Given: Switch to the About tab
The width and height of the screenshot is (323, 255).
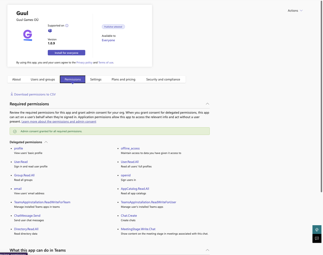Looking at the screenshot, I should 17,79.
